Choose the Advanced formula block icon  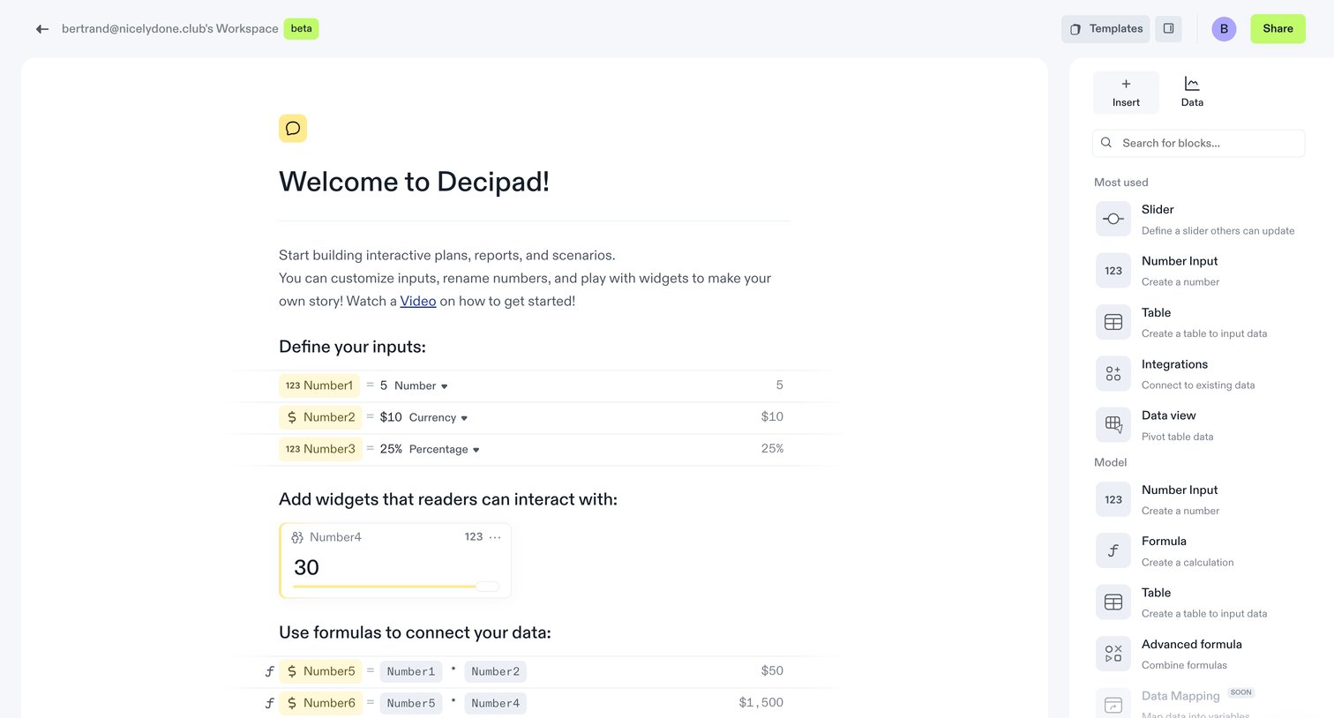pyautogui.click(x=1113, y=654)
